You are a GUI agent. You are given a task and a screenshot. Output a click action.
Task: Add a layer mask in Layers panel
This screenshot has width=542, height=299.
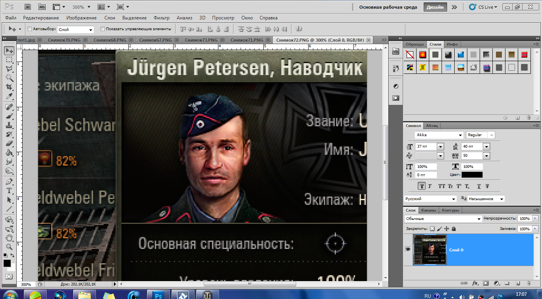(x=485, y=284)
